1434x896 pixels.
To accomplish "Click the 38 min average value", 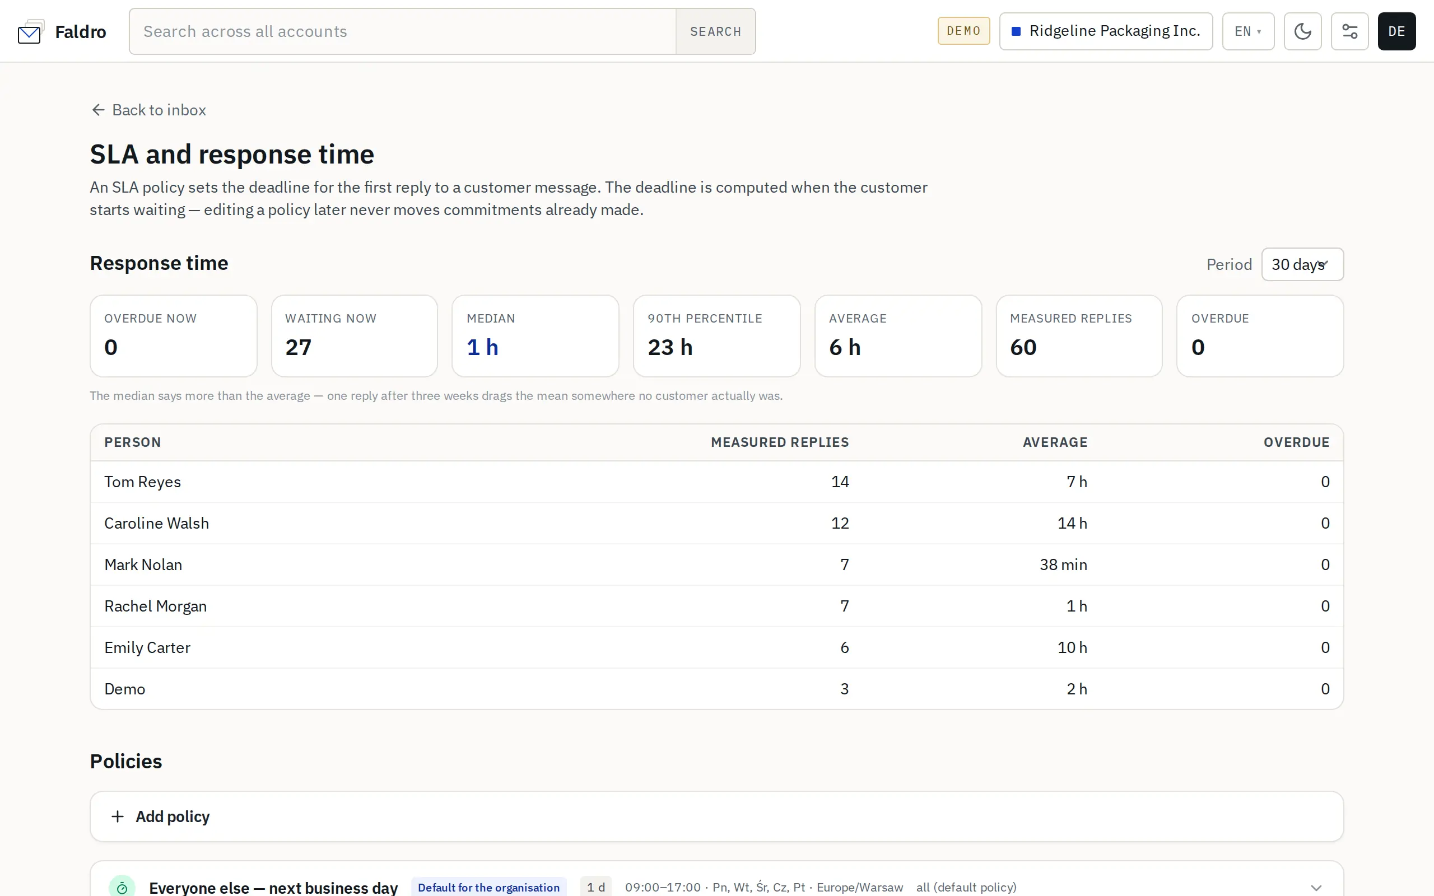I will (1063, 564).
